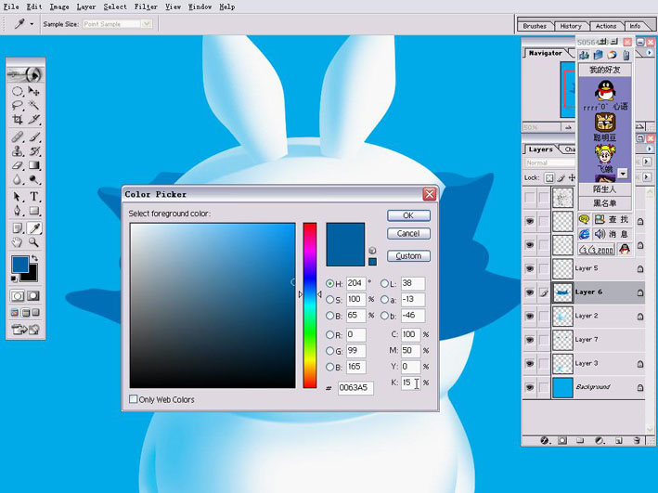The height and width of the screenshot is (493, 658).
Task: Select the Gradient tool
Action: (x=34, y=165)
